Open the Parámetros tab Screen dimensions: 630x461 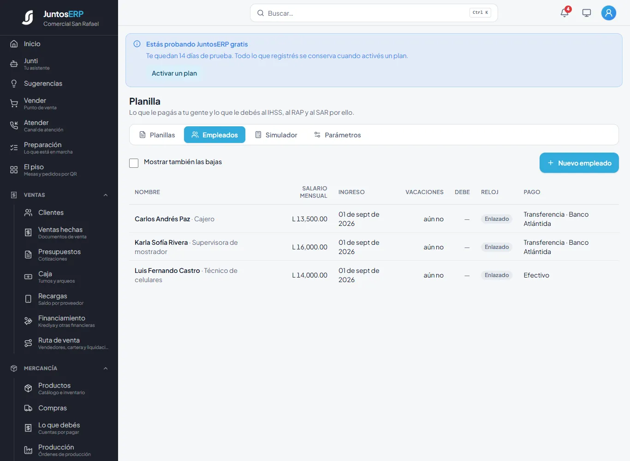pyautogui.click(x=338, y=135)
